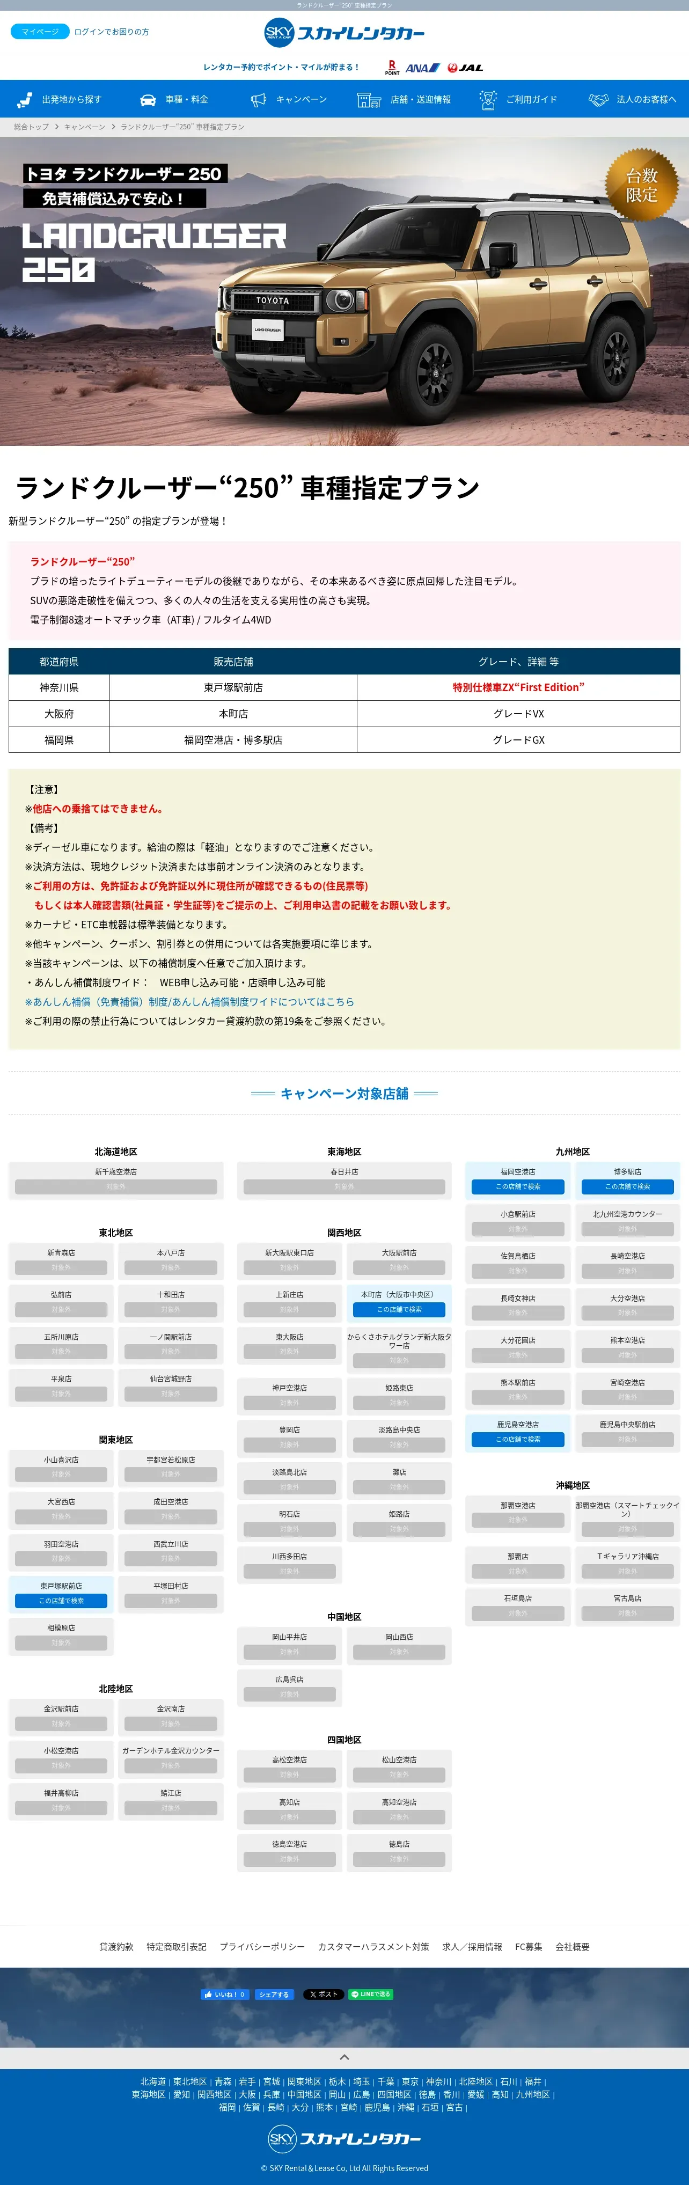The width and height of the screenshot is (689, 2185).
Task: Click the Sky Rent-a-Car logo in the header
Action: tap(344, 33)
